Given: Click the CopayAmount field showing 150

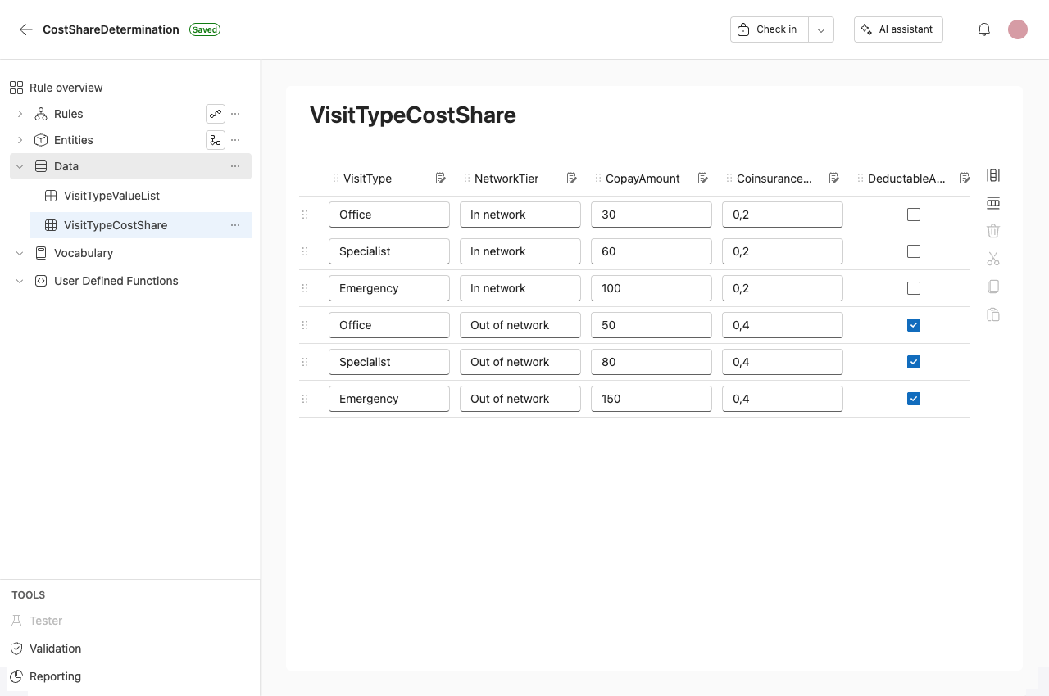Looking at the screenshot, I should [652, 399].
